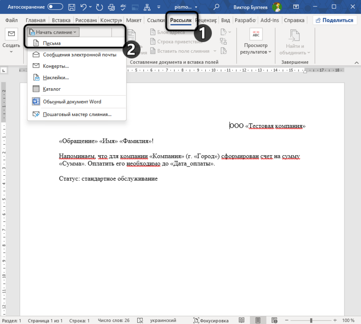
Task: Click the zoom slider handle
Action: [x=311, y=320]
